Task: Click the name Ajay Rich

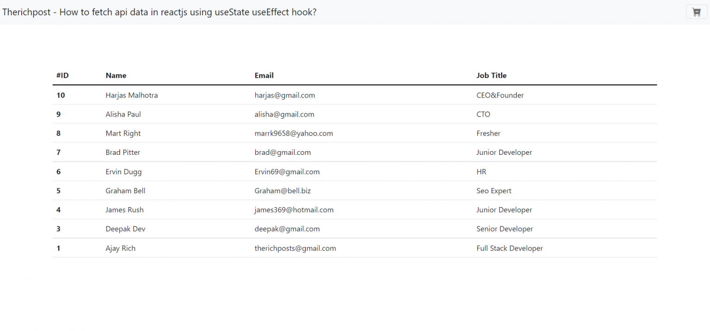Action: pyautogui.click(x=121, y=248)
